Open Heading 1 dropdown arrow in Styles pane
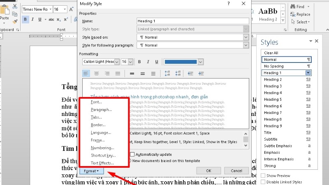Image resolution: width=329 pixels, height=185 pixels. (308, 73)
